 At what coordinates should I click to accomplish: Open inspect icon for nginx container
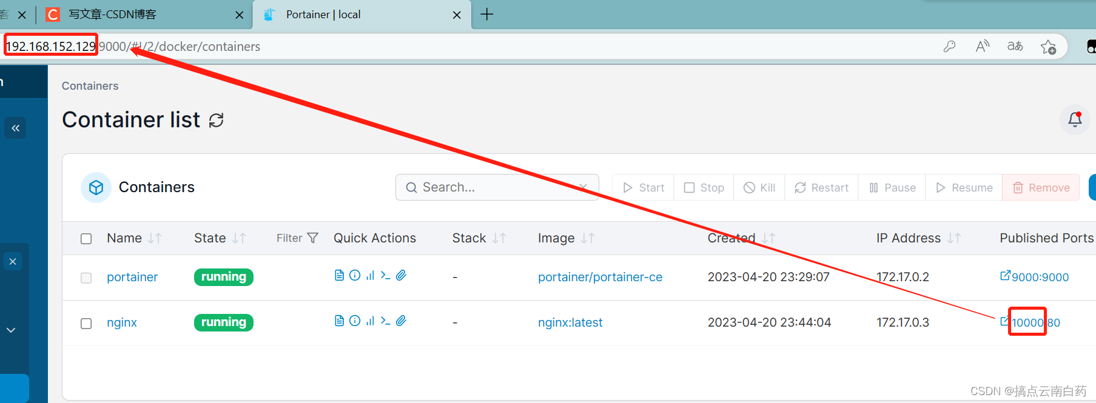(355, 321)
